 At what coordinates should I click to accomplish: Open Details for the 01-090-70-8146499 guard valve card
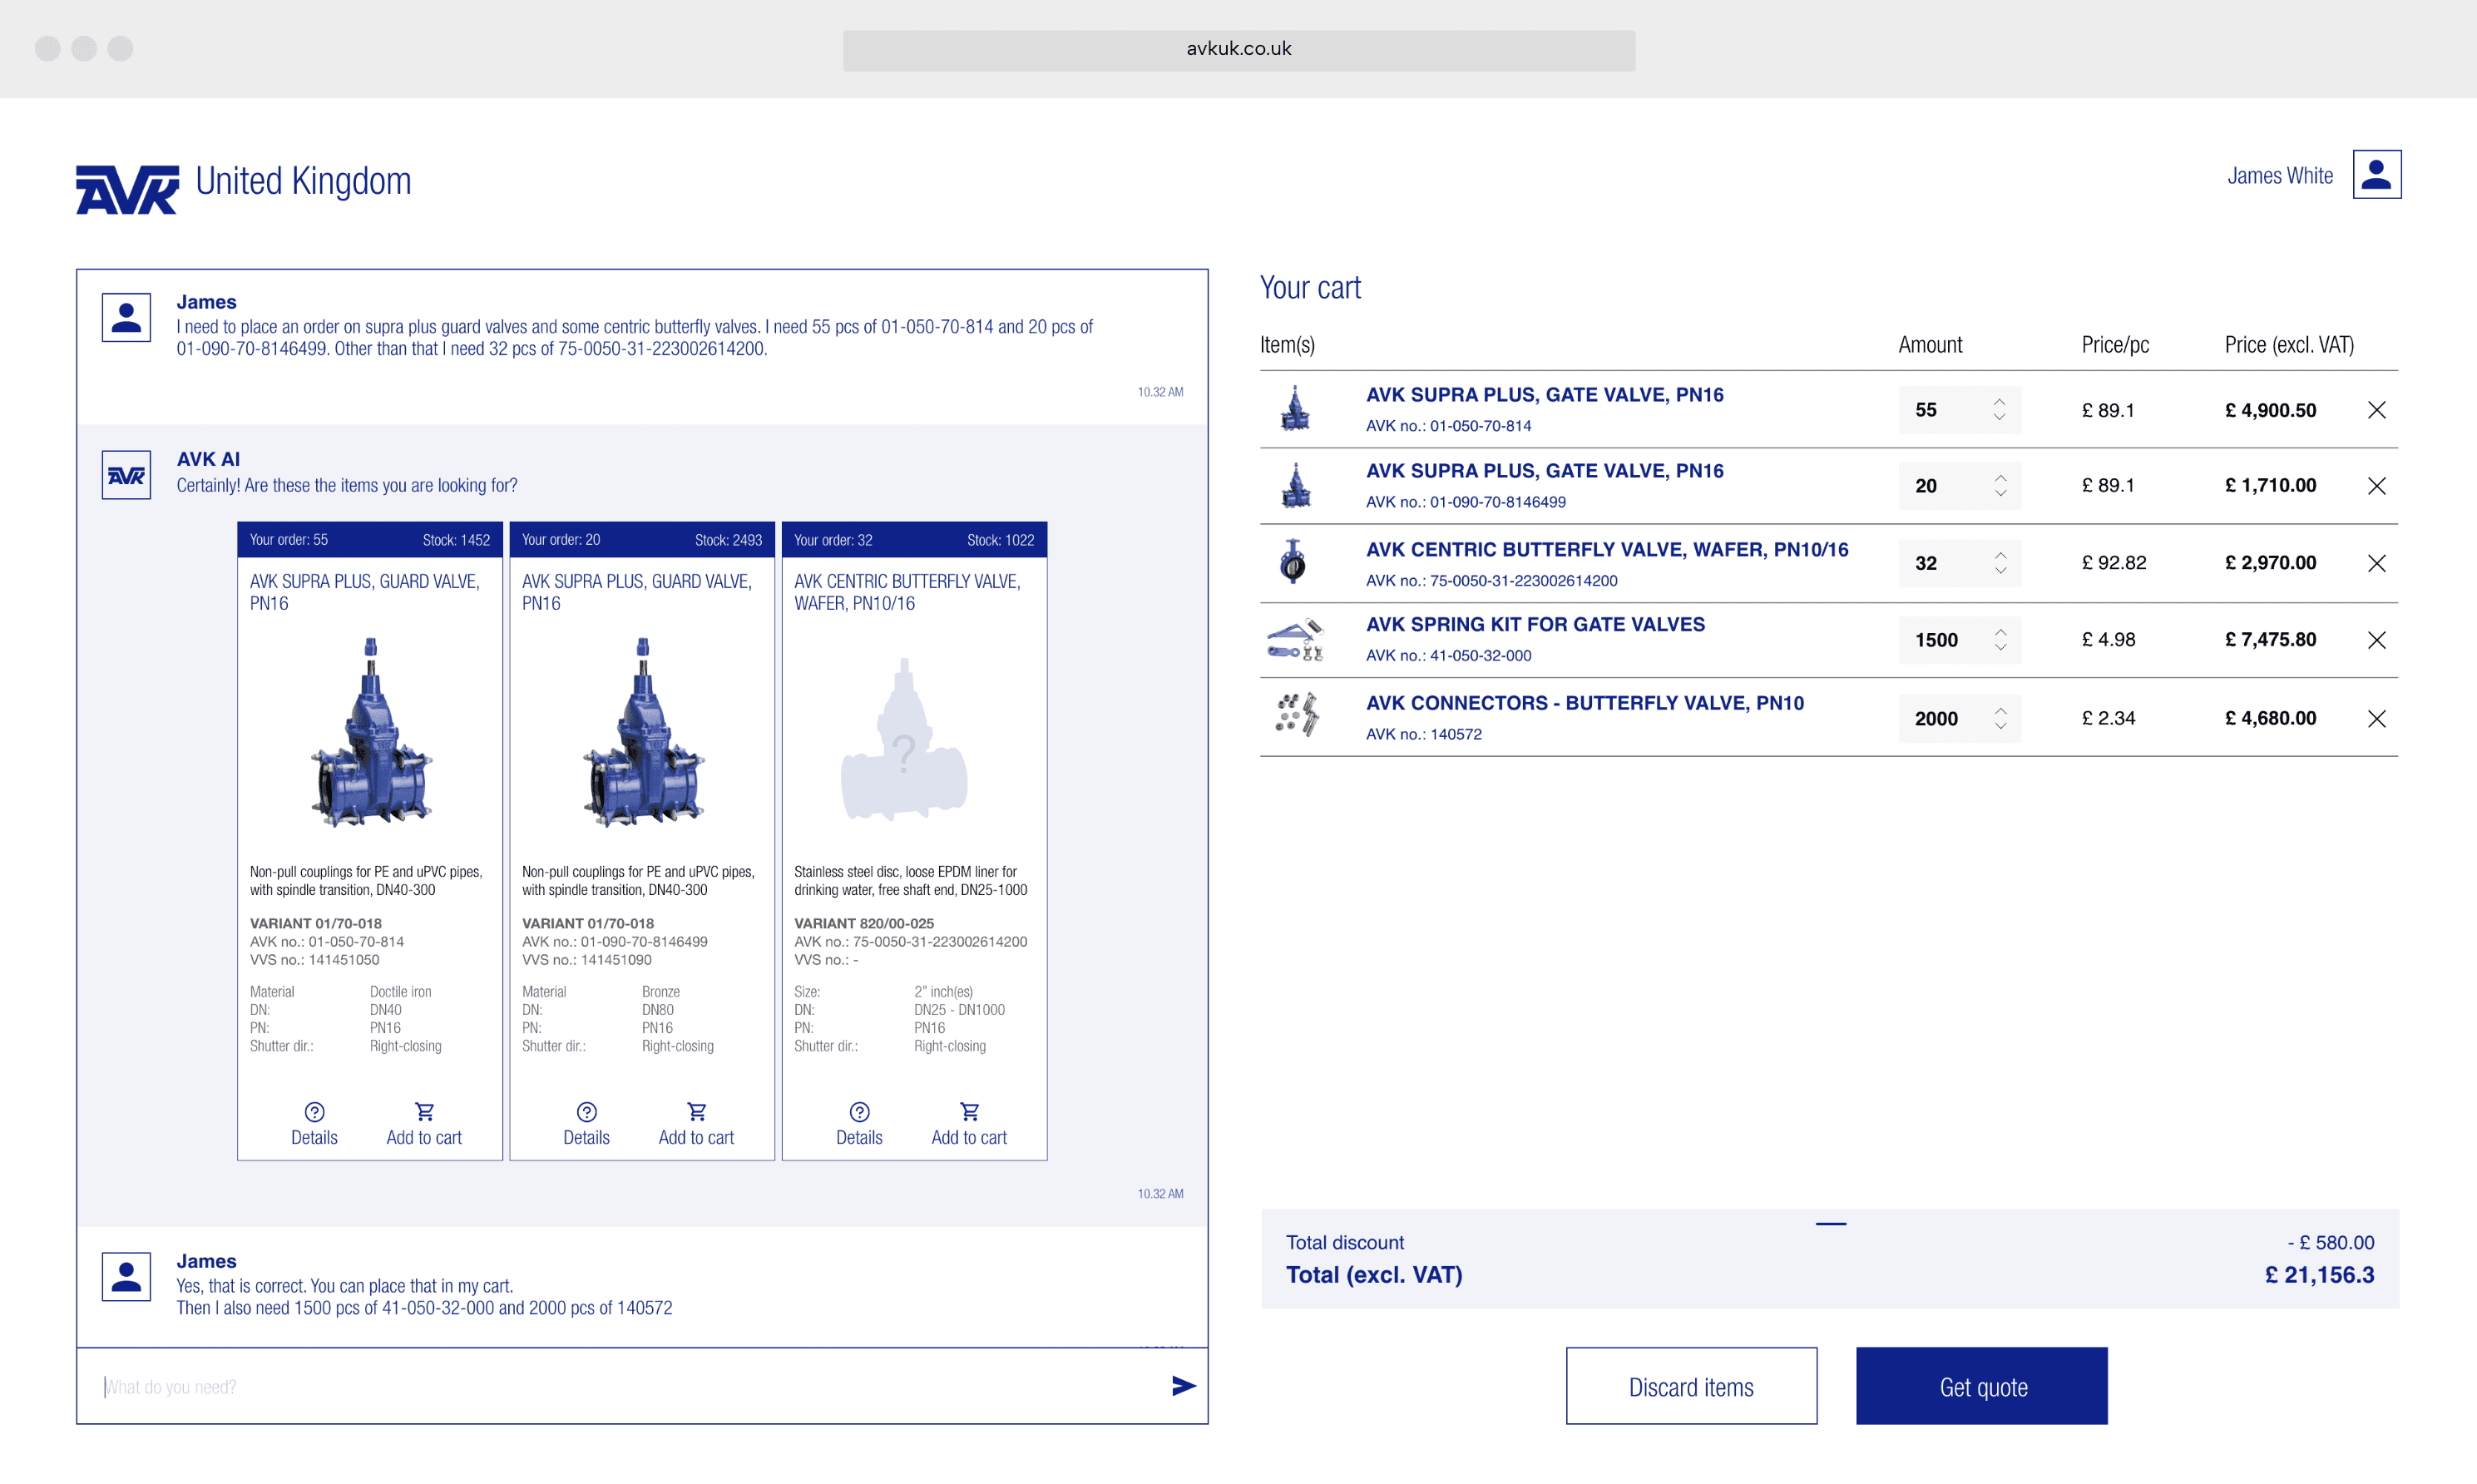[586, 1124]
